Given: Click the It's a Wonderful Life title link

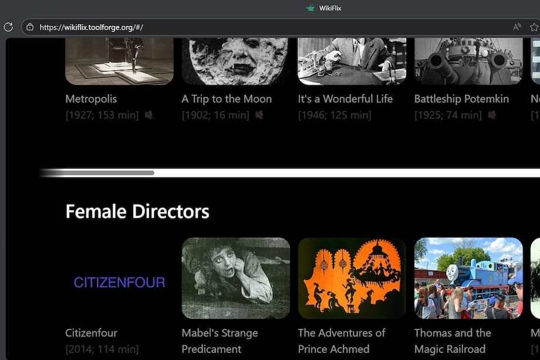Looking at the screenshot, I should pos(345,99).
